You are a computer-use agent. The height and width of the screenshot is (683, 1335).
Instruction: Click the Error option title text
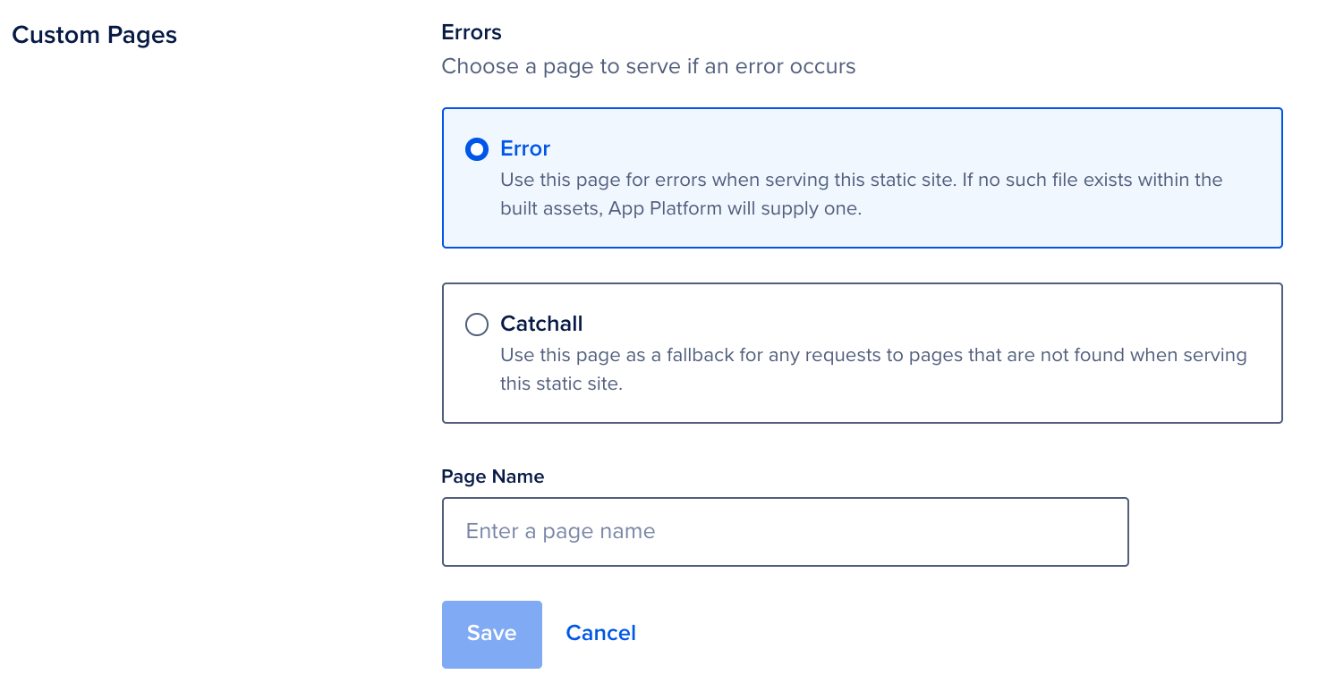525,148
